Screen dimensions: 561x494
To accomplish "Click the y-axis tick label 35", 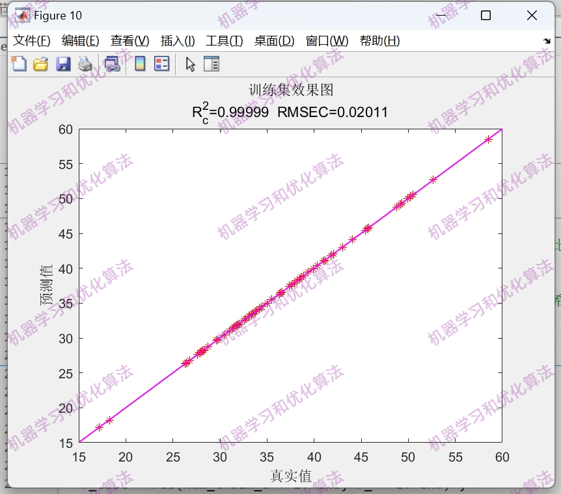I will click(66, 304).
